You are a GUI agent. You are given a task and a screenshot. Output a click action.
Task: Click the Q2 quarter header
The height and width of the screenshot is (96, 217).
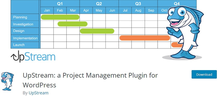[x=99, y=4]
